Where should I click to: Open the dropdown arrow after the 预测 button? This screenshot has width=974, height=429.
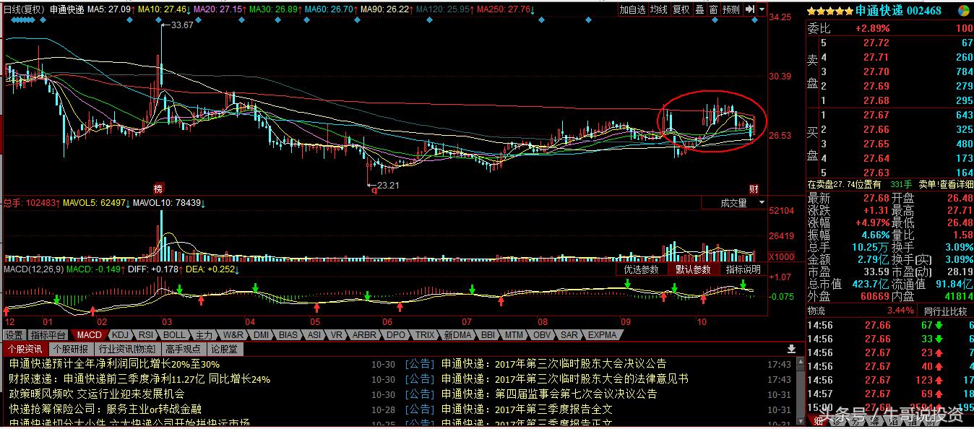click(762, 9)
